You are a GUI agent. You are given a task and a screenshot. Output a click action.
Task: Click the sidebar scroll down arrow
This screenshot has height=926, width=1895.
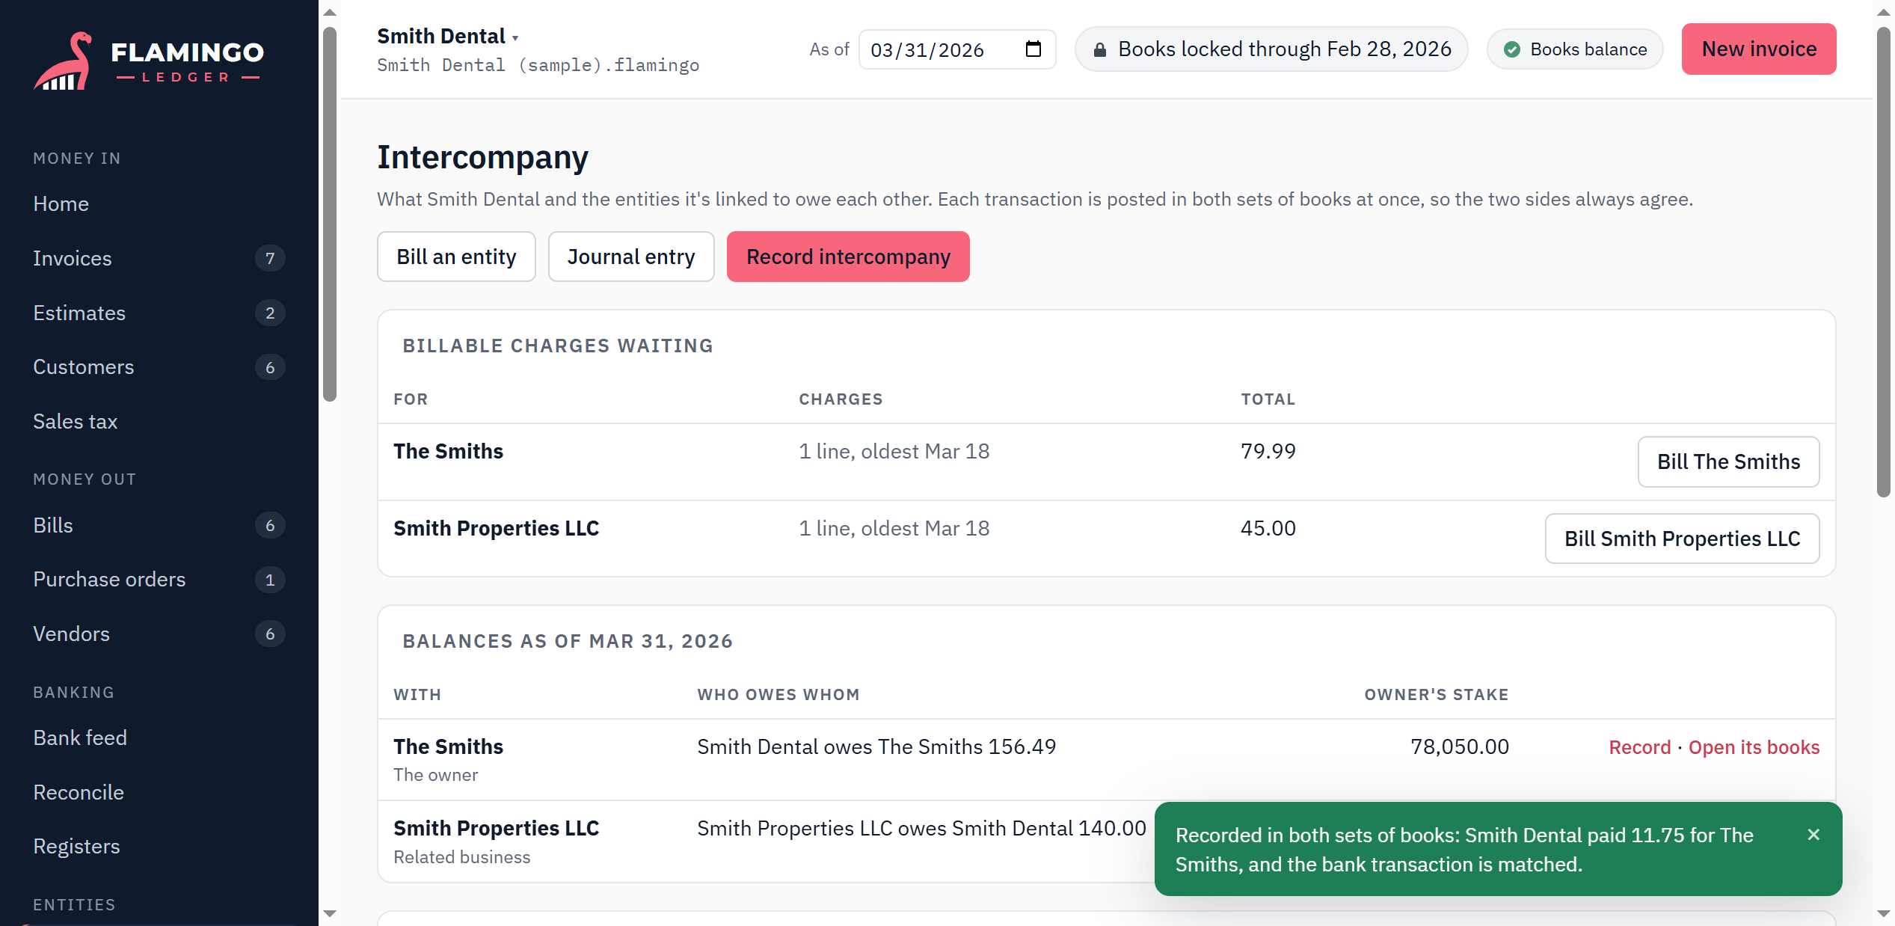coord(330,913)
